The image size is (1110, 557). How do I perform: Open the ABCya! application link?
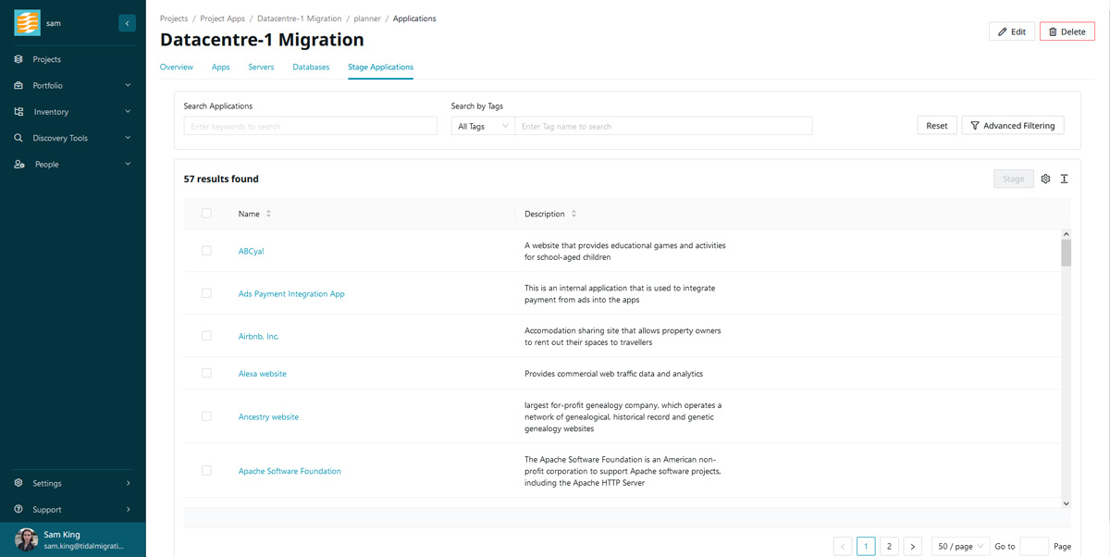pyautogui.click(x=252, y=251)
